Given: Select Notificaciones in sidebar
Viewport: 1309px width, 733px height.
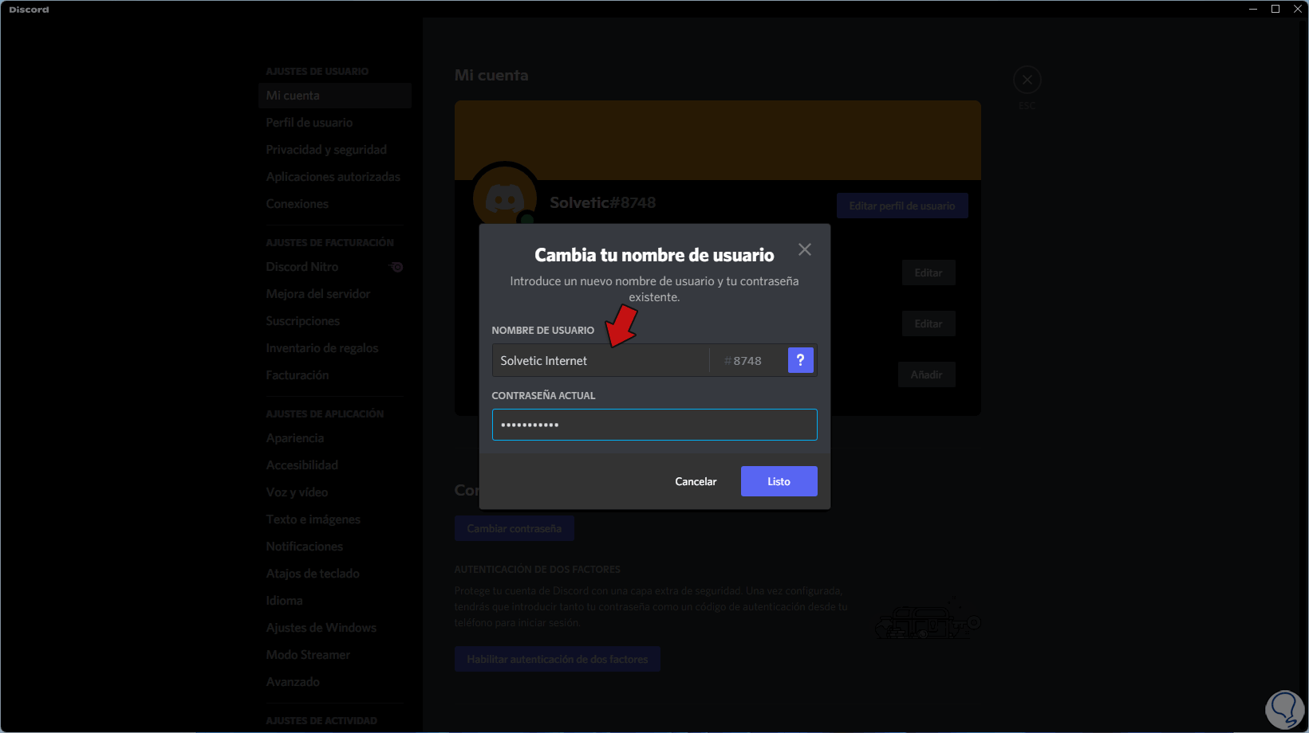Looking at the screenshot, I should [x=335, y=547].
